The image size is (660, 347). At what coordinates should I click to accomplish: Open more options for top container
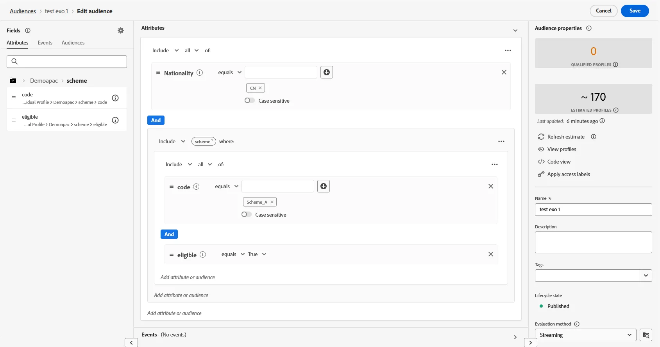tap(508, 50)
